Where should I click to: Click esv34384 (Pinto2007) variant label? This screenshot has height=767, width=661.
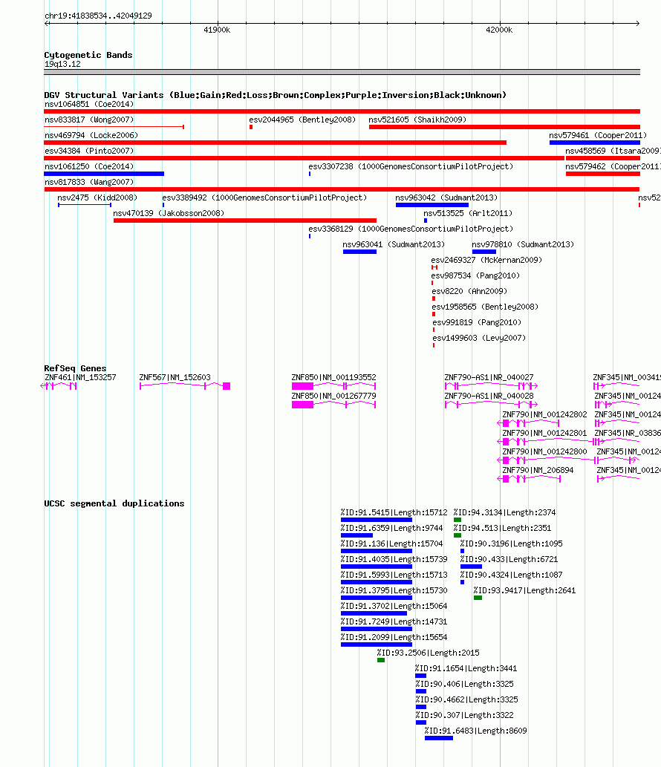coord(89,151)
